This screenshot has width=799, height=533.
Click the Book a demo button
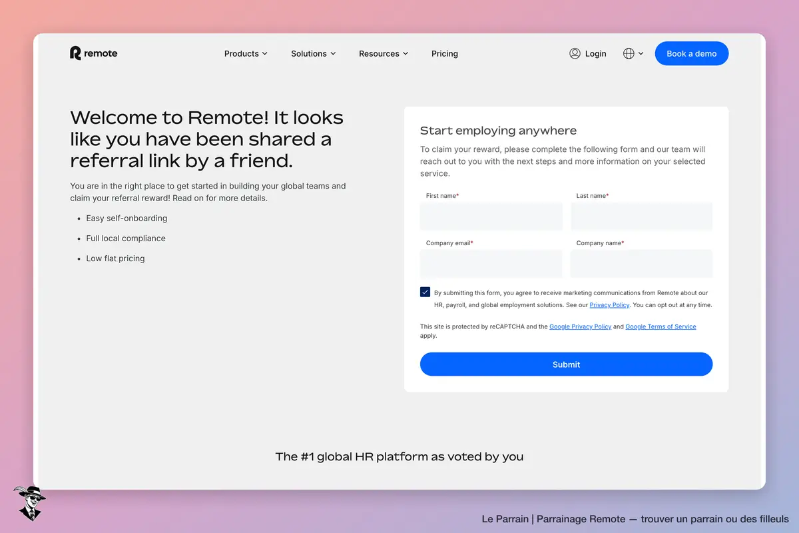[691, 53]
